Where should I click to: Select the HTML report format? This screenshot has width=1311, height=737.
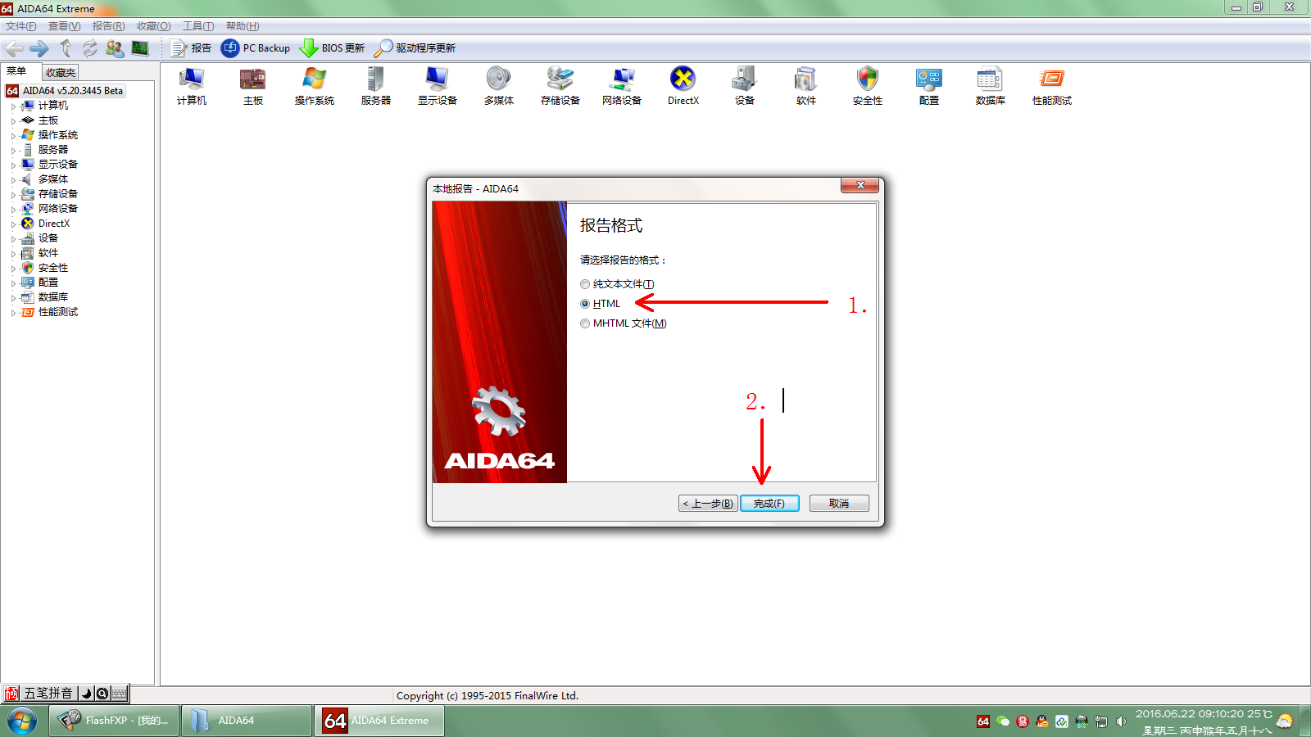pos(585,304)
